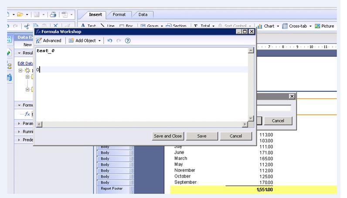This screenshot has width=347, height=198.
Task: Collapse the first folder tree node
Action: [27, 77]
